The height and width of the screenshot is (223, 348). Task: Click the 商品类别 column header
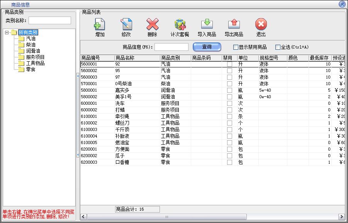175,58
